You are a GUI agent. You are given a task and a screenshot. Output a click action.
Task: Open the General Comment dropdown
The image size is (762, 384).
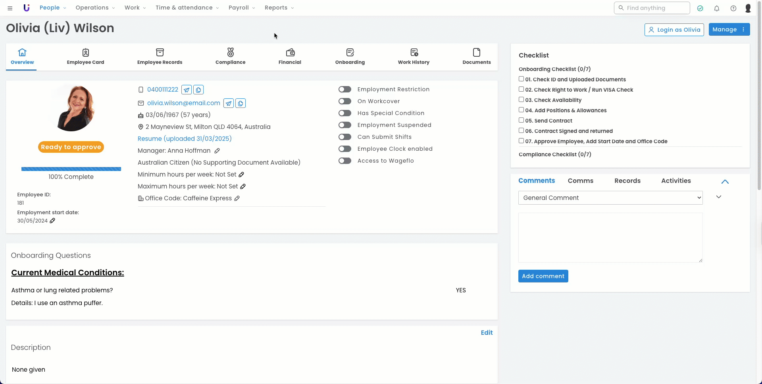[610, 198]
